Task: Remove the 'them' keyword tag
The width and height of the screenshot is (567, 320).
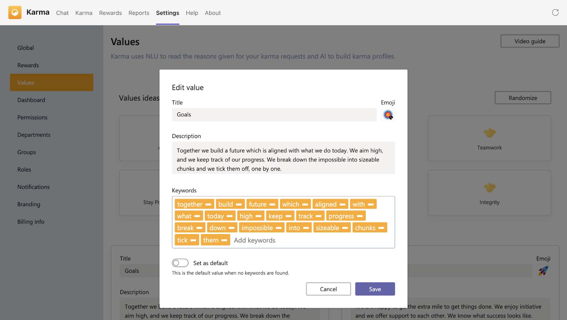Action: pyautogui.click(x=224, y=240)
